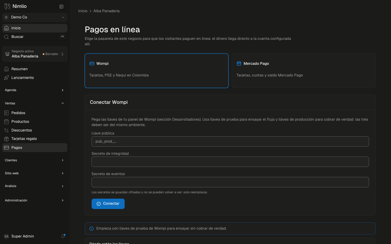Open the notifications bell

tap(63, 236)
